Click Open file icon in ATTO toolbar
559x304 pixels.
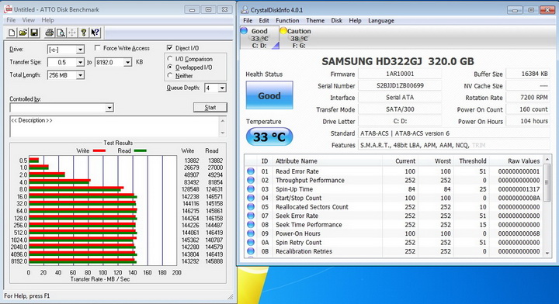point(23,33)
